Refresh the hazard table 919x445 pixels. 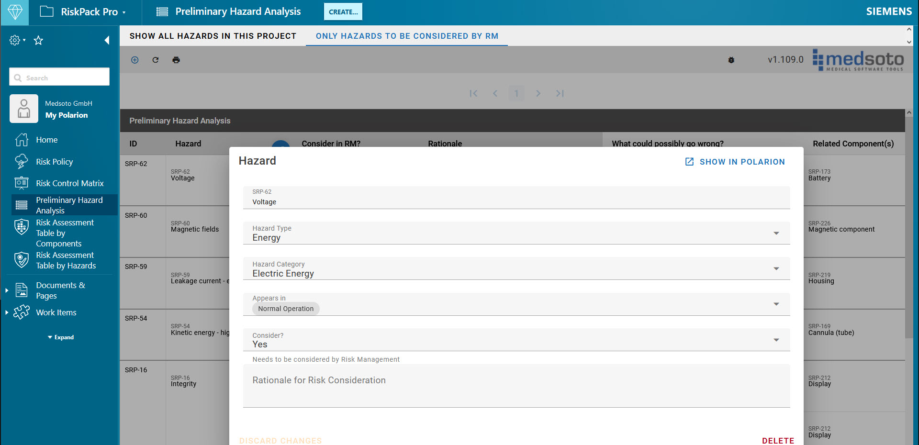[x=155, y=60]
